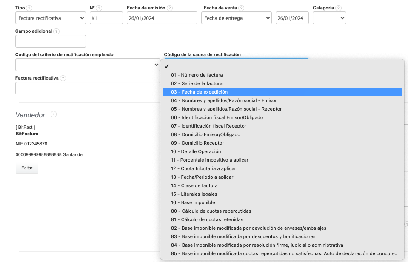408x262 pixels.
Task: Pick 16 - Base imponible option
Action: coord(193,202)
